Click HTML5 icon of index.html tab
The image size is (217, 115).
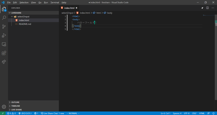[x=62, y=8]
